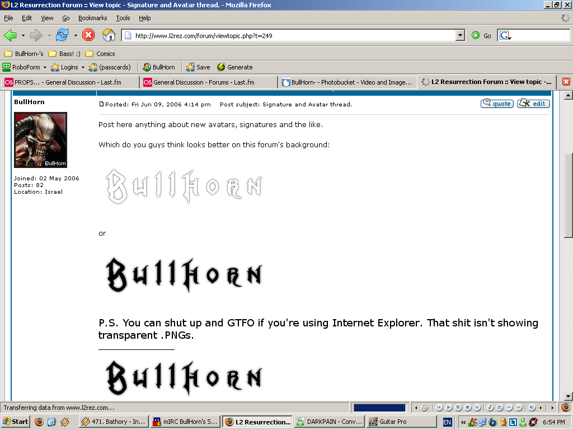Skip to previous track in status bar player
The image size is (573, 430).
pos(439,408)
